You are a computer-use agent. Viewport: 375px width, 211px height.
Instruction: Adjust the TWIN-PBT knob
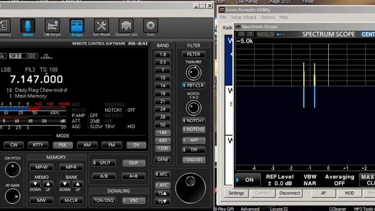coord(193,73)
